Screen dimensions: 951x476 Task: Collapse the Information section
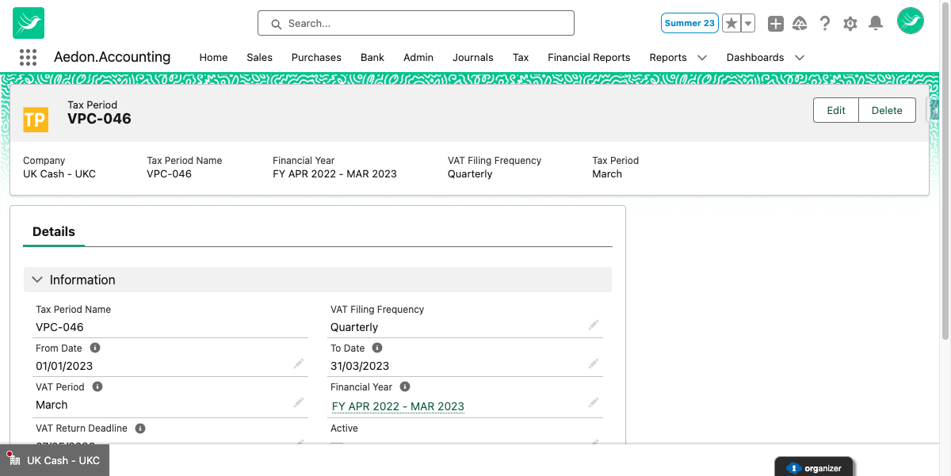click(x=318, y=280)
